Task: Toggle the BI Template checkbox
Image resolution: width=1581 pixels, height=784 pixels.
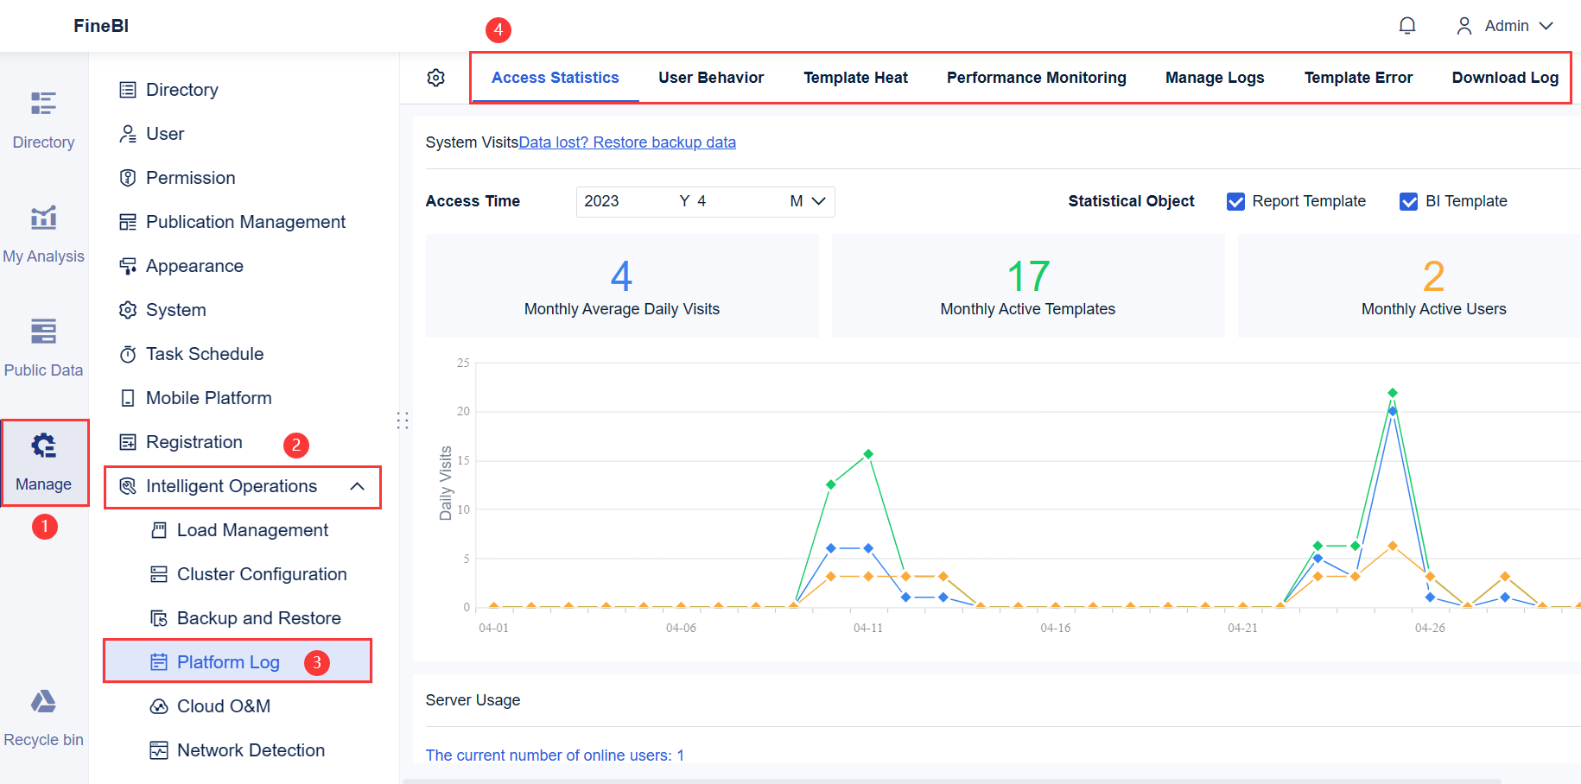Action: tap(1409, 201)
